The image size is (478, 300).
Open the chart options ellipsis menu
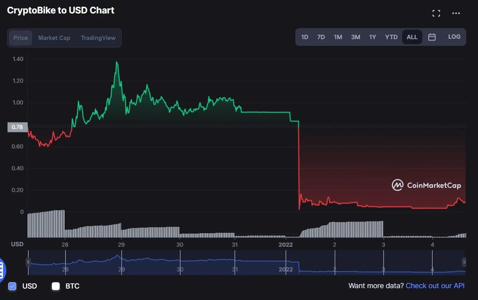(456, 13)
